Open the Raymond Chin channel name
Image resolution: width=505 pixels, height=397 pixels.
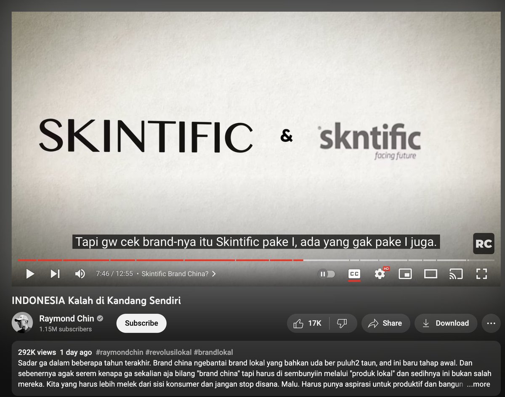tap(66, 318)
